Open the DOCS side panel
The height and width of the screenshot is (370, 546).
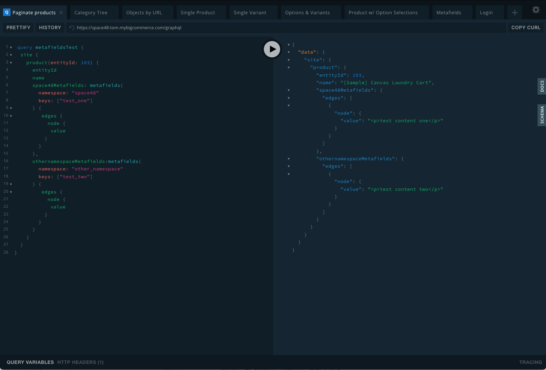(x=542, y=87)
